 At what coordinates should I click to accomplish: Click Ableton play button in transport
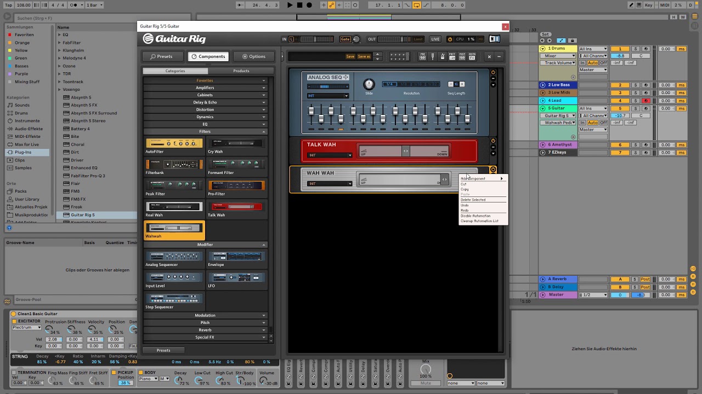click(x=290, y=5)
